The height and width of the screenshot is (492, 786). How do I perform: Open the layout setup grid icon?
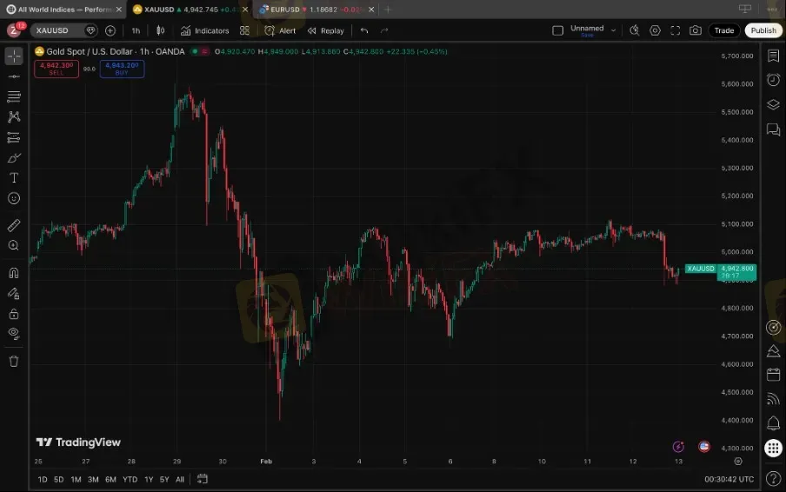[244, 30]
